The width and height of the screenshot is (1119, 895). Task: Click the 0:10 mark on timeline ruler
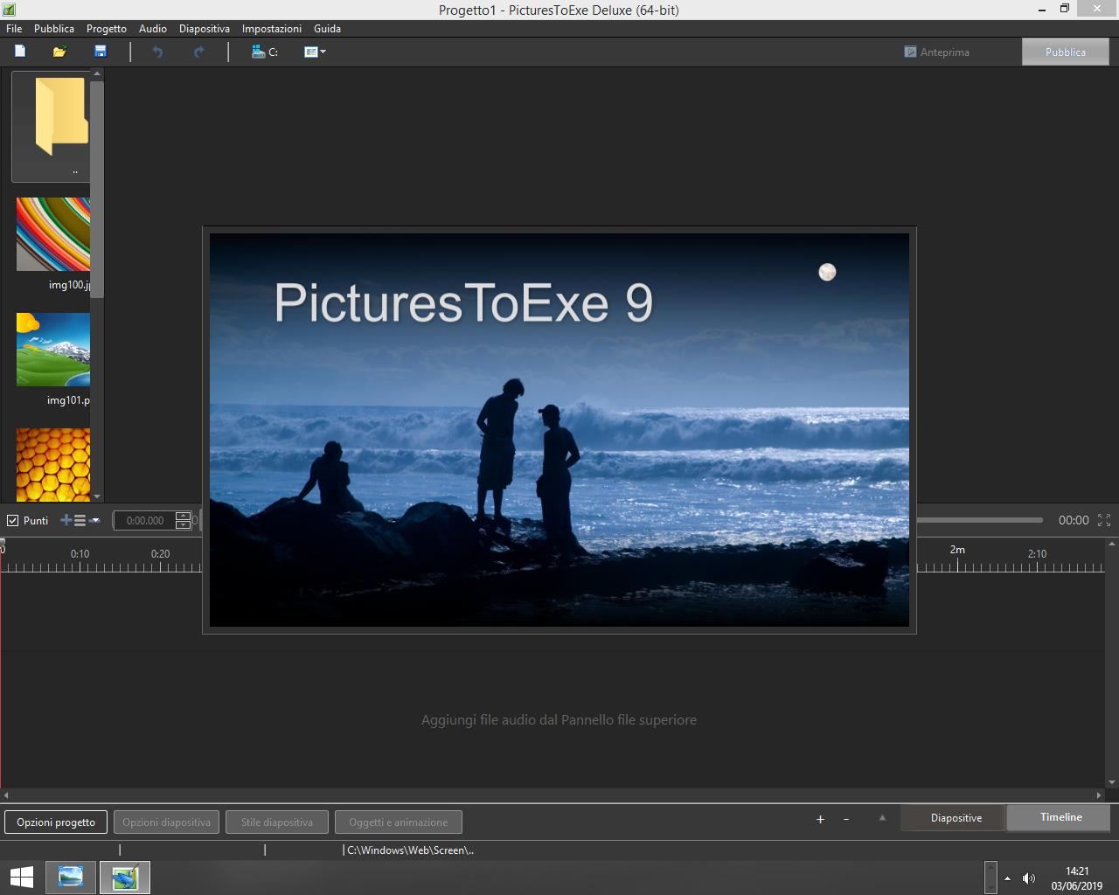(x=80, y=554)
